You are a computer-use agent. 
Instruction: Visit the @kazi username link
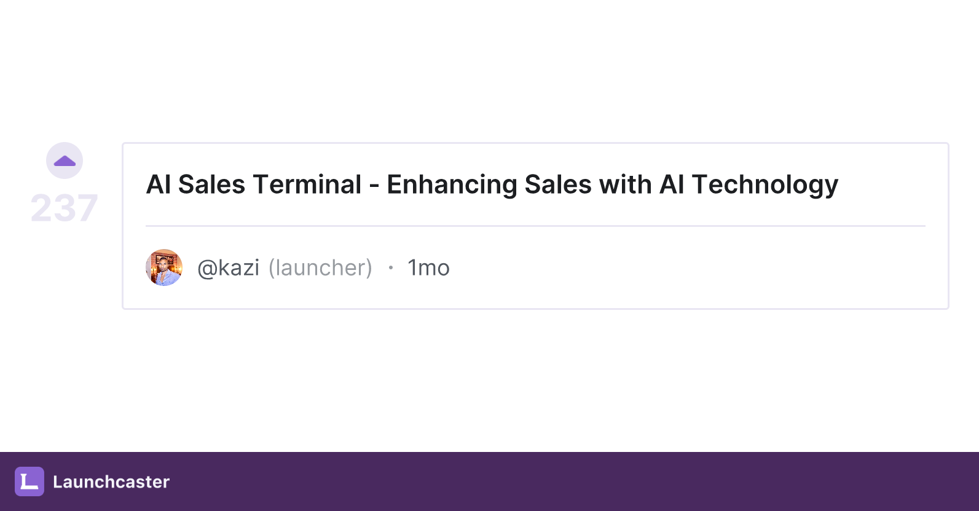pyautogui.click(x=229, y=268)
